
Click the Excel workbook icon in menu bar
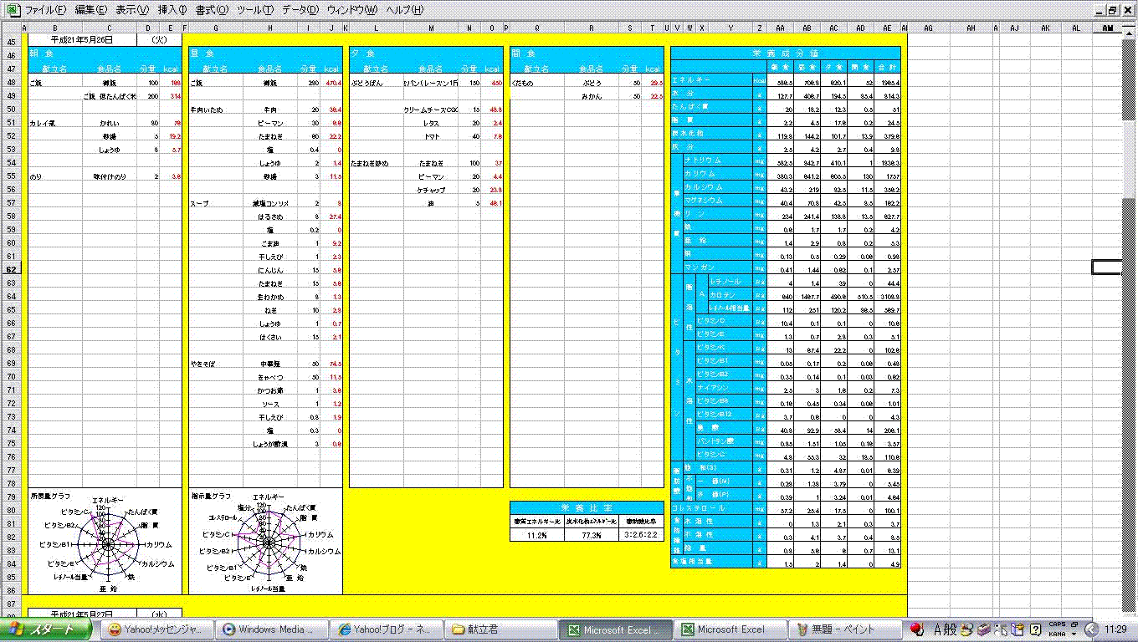click(13, 10)
